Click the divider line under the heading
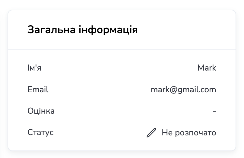 (x=122, y=49)
